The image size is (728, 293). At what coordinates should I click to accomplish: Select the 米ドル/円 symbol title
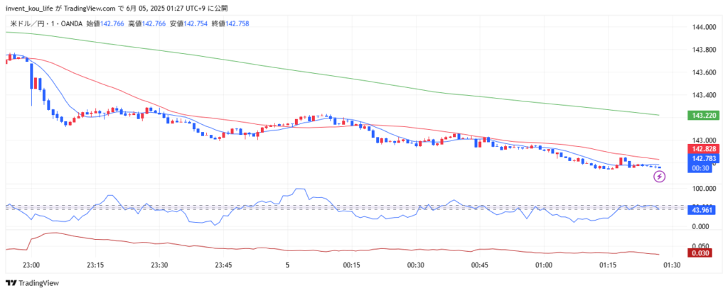[x=27, y=23]
